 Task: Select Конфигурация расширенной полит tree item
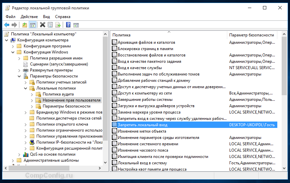click(x=69, y=148)
